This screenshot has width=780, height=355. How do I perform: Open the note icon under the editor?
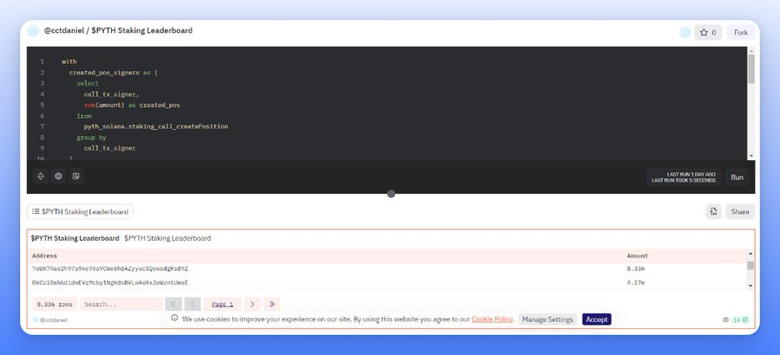pyautogui.click(x=75, y=176)
